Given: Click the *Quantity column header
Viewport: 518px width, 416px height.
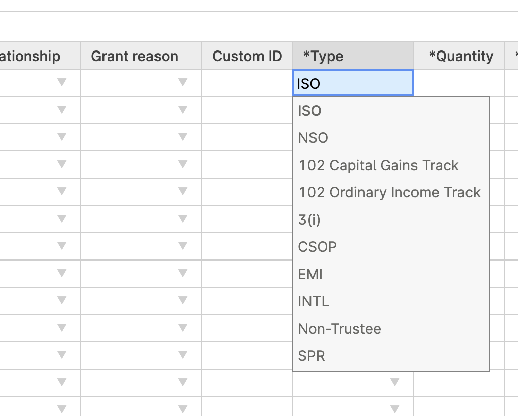Looking at the screenshot, I should point(460,56).
